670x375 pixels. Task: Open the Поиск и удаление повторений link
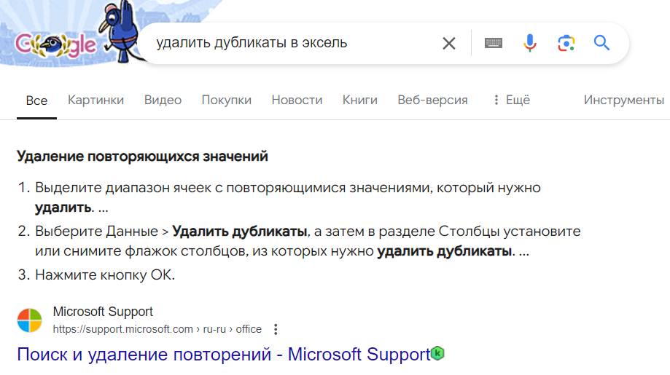(223, 355)
